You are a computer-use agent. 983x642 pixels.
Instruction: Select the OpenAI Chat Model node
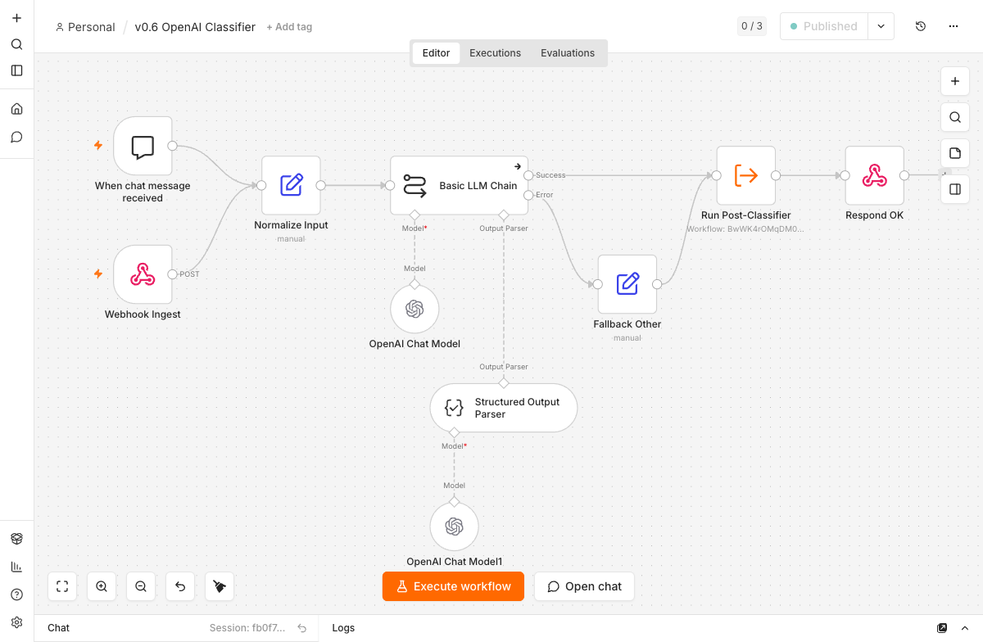pyautogui.click(x=414, y=310)
